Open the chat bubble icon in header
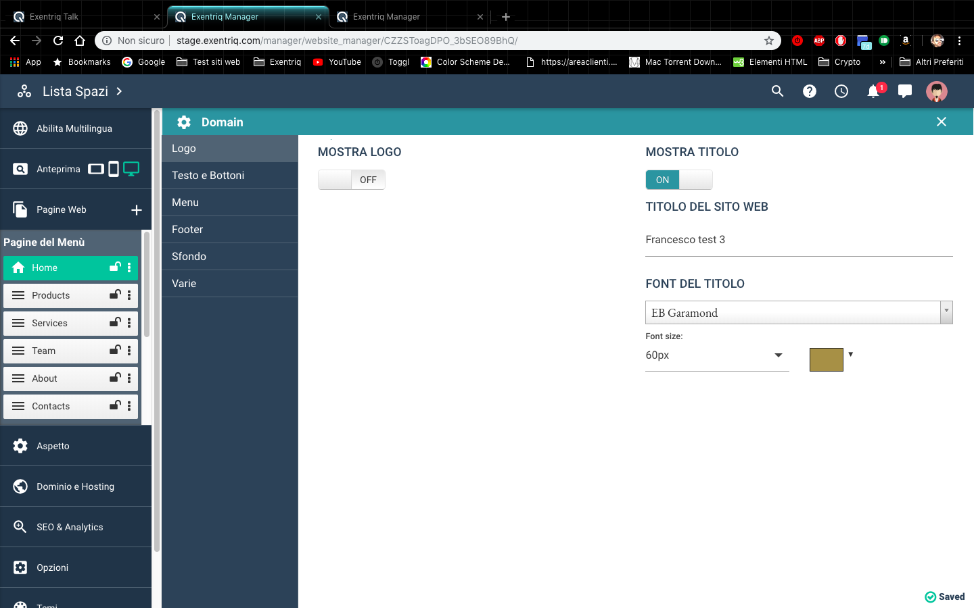Viewport: 974px width, 608px height. point(905,91)
